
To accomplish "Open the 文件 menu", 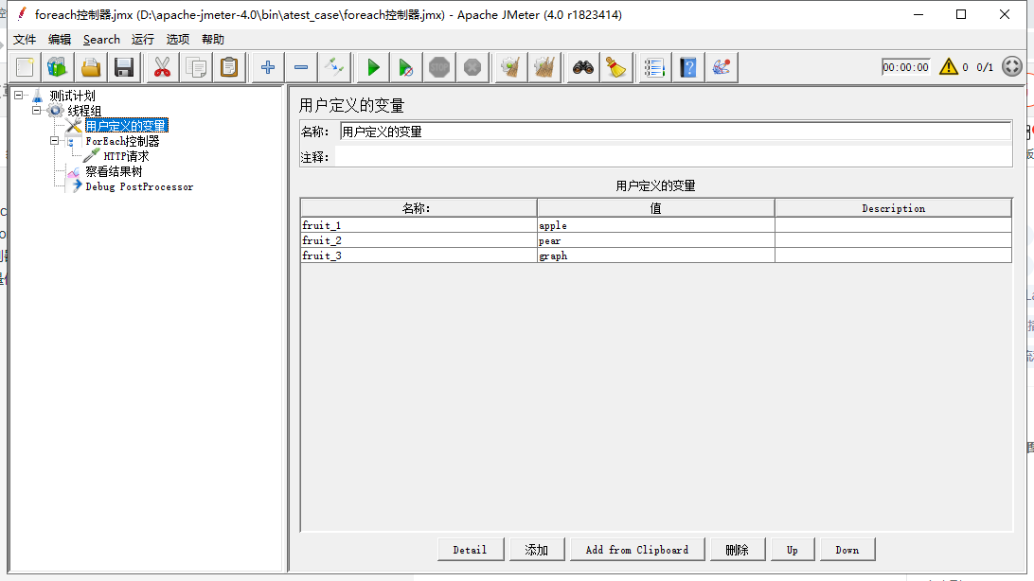I will [x=25, y=39].
